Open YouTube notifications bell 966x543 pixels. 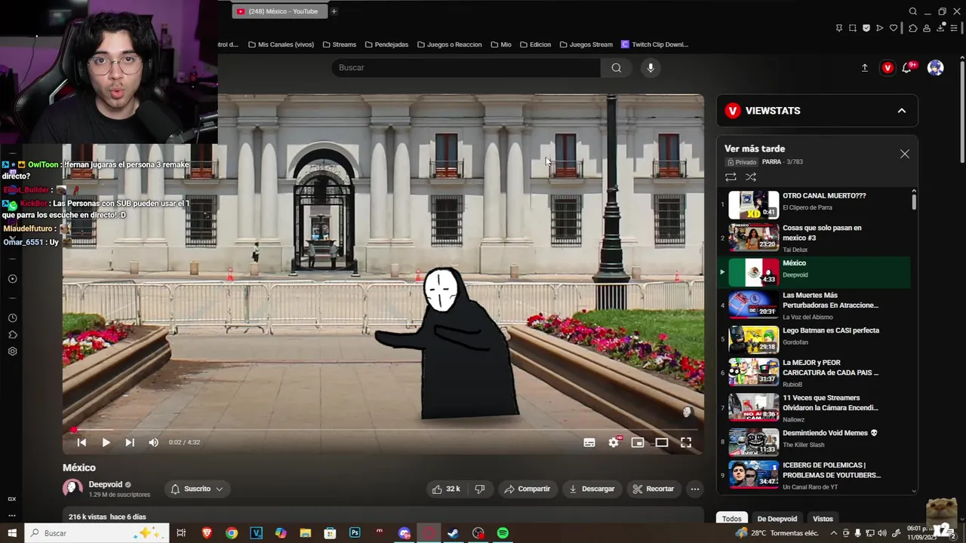point(907,68)
